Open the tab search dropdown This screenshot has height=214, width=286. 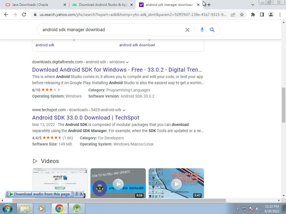pyautogui.click(x=252, y=5)
